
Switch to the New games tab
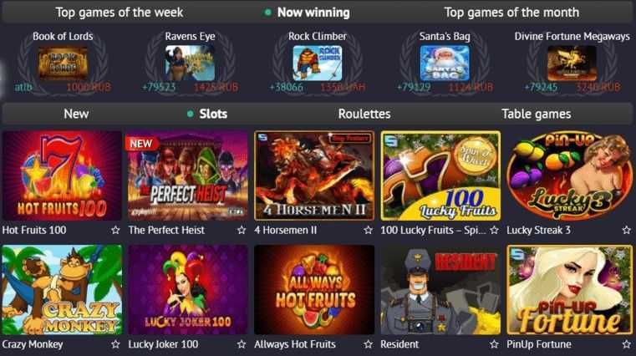click(76, 114)
